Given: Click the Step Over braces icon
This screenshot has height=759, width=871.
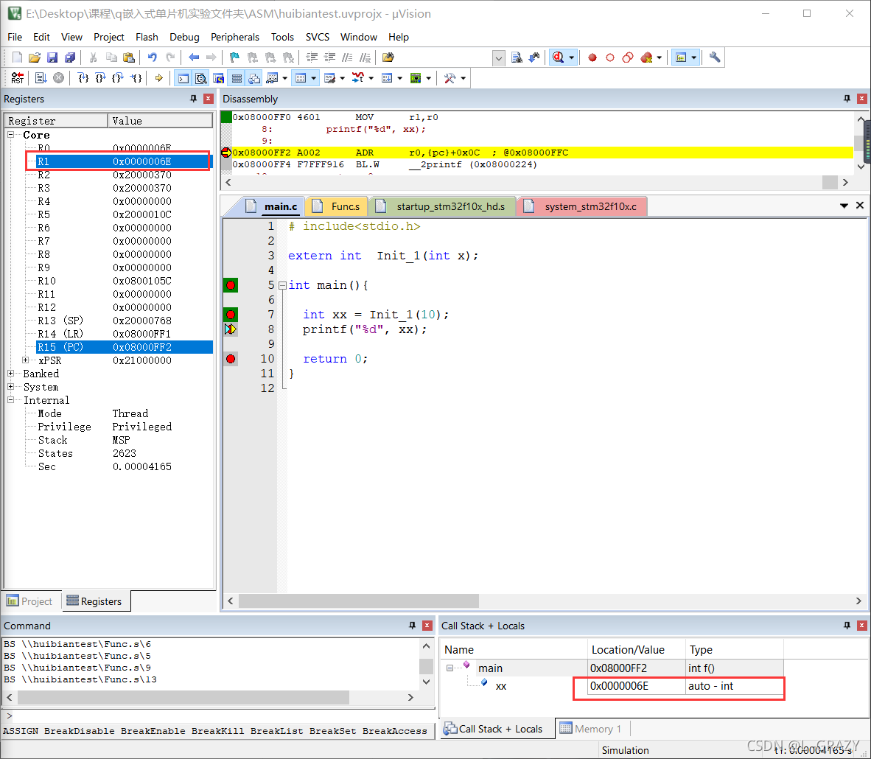Looking at the screenshot, I should click(100, 78).
